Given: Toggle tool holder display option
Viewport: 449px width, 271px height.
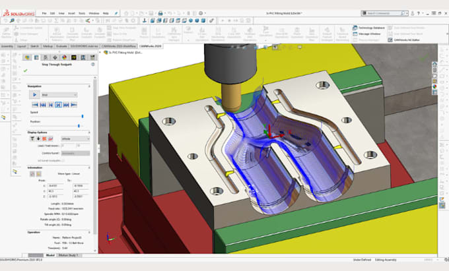Looking at the screenshot, I should tap(32, 138).
